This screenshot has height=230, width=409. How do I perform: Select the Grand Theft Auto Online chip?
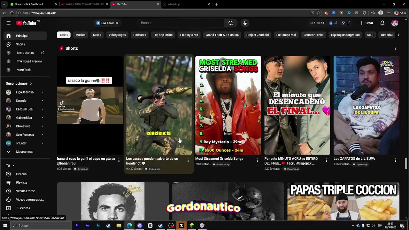click(x=222, y=35)
